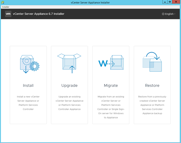Select the Install heading
This screenshot has height=143, width=181.
click(28, 85)
